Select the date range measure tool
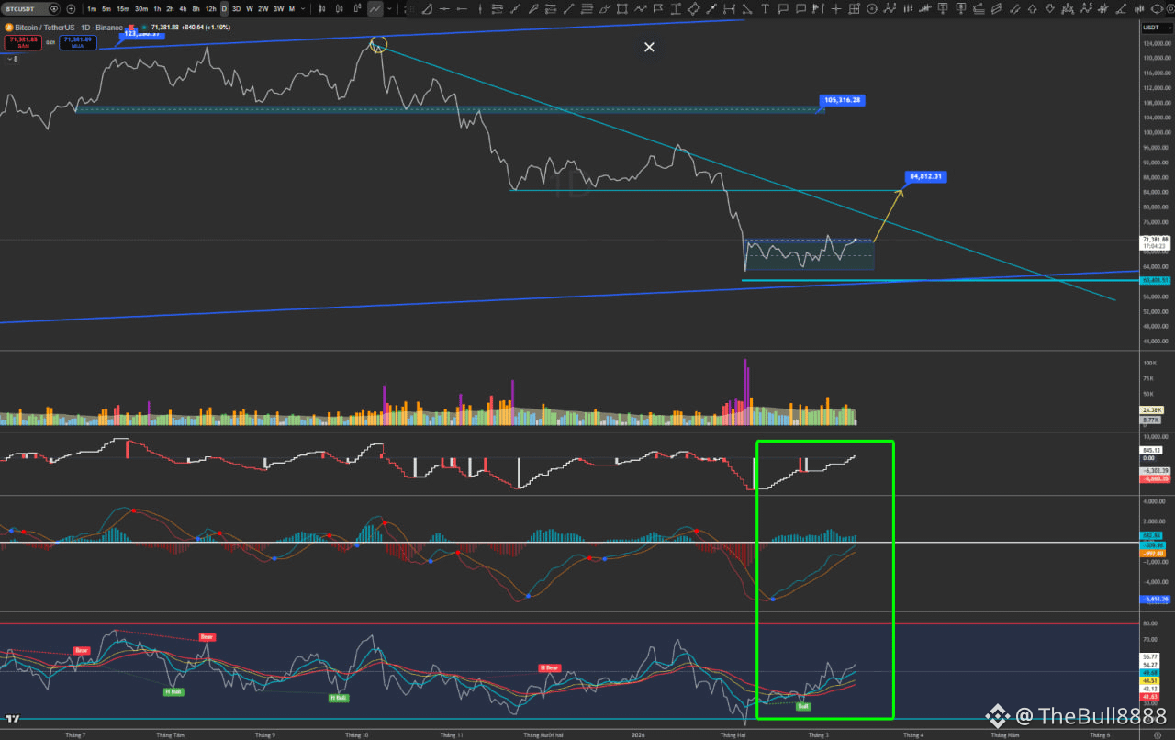1175x740 pixels. (x=729, y=8)
